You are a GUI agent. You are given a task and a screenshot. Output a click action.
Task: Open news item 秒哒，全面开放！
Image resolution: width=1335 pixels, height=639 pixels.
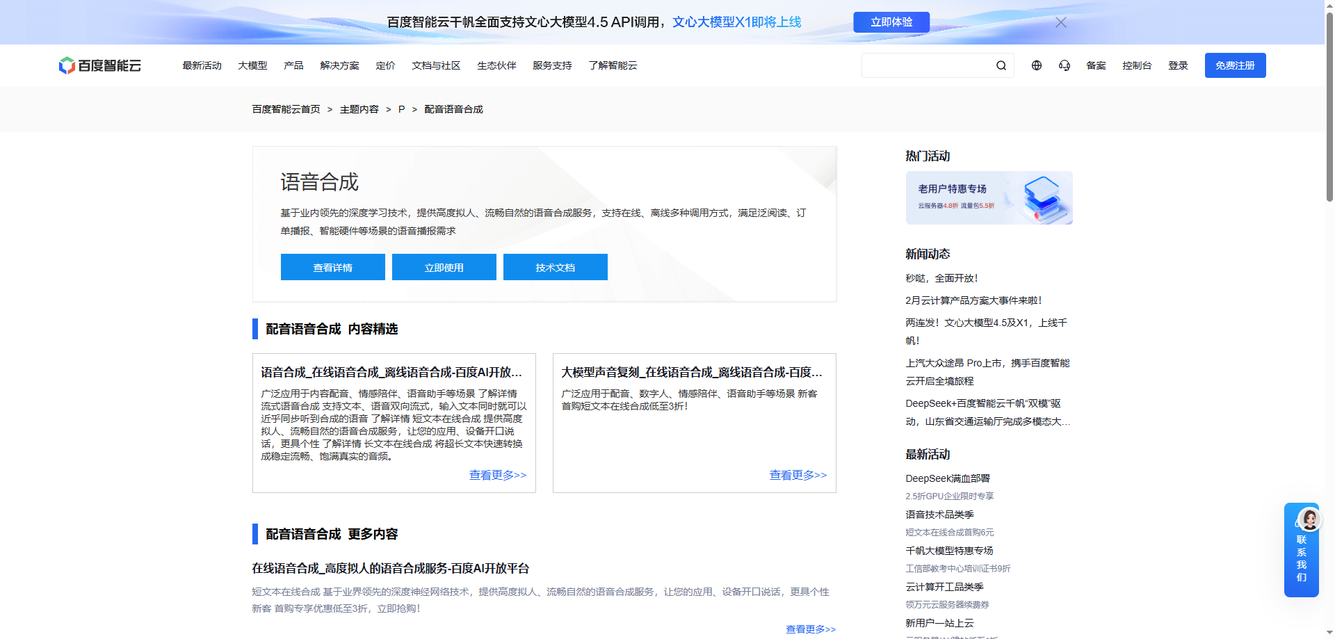(941, 278)
